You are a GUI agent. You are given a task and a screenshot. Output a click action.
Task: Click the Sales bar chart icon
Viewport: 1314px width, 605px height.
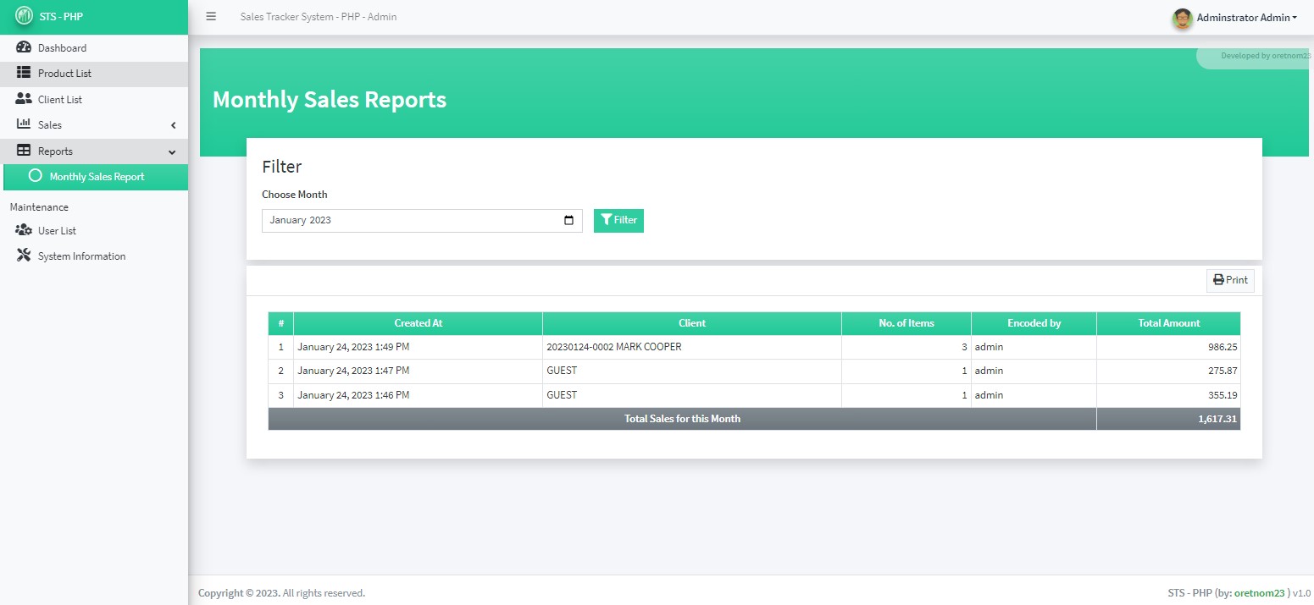(x=24, y=124)
